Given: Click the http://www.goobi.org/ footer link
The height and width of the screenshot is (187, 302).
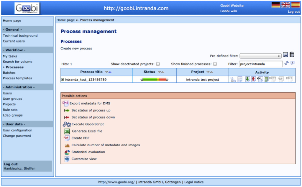Looking at the screenshot, I should (116, 182).
